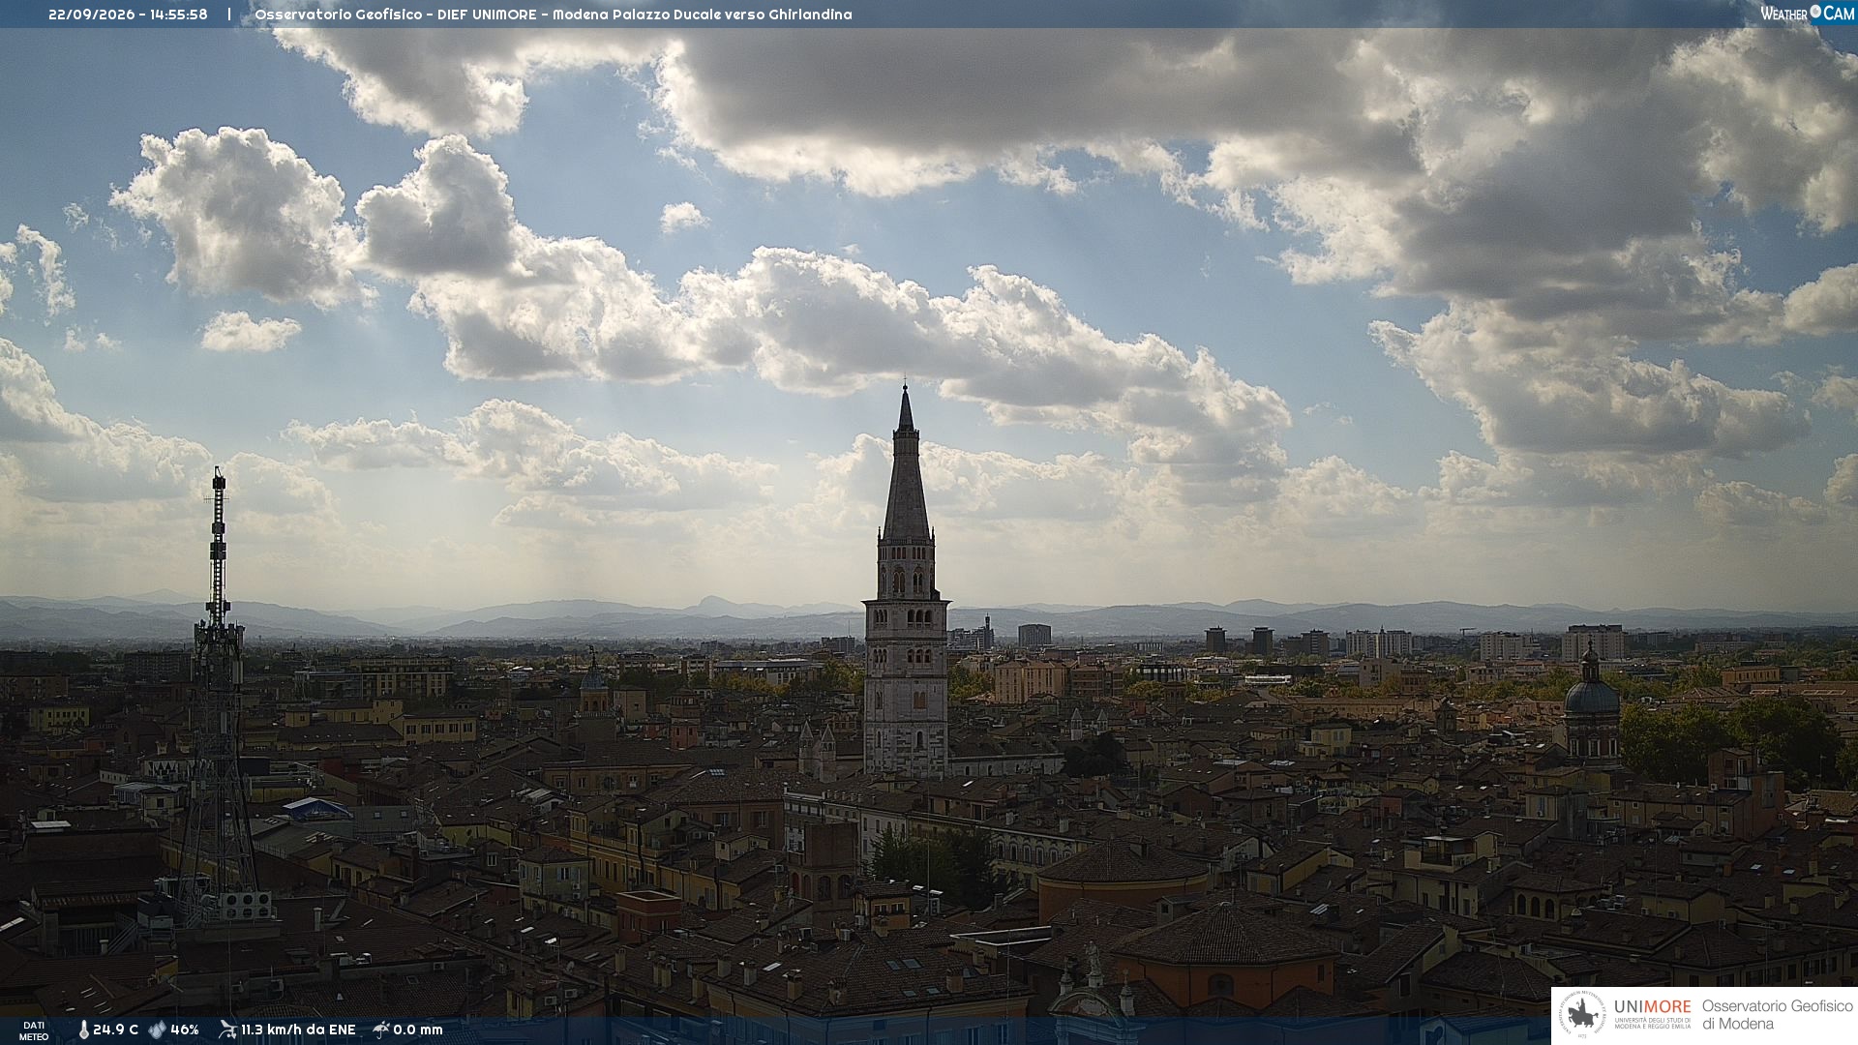
Task: Select the 46% humidity value
Action: tap(184, 1030)
